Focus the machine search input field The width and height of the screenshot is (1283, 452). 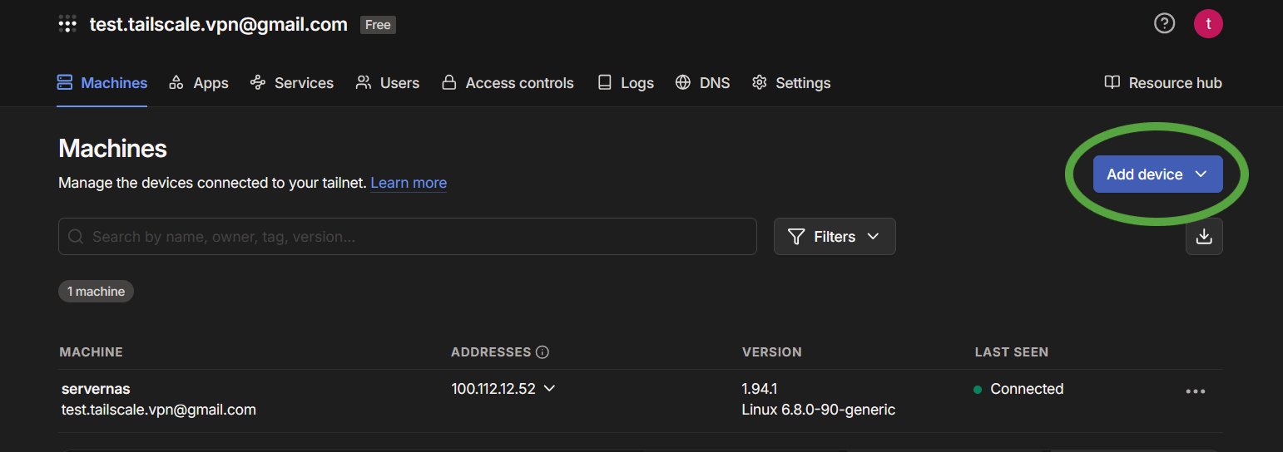(x=416, y=237)
